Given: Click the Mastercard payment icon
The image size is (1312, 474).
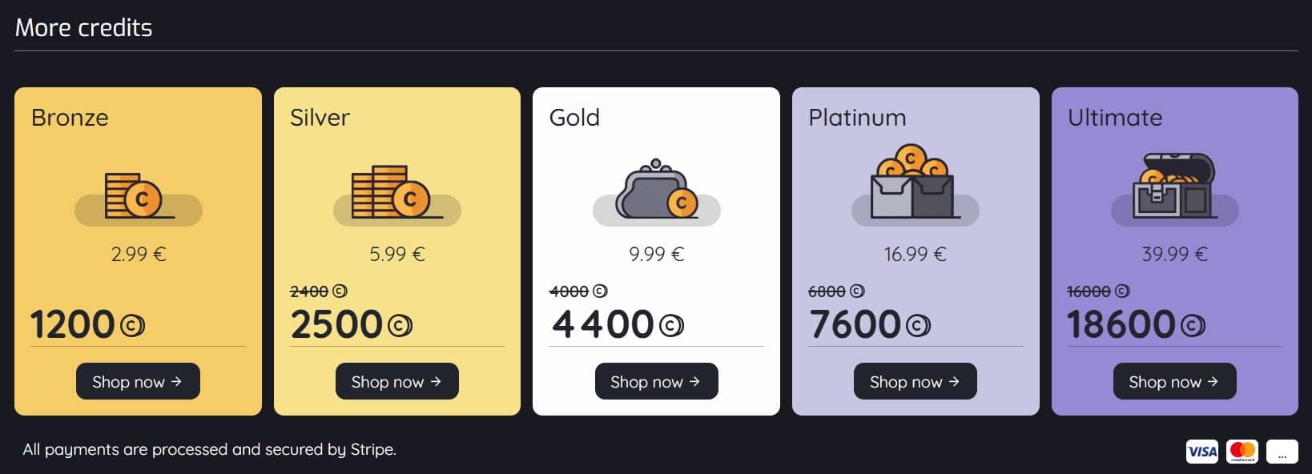Looking at the screenshot, I should 1242,451.
